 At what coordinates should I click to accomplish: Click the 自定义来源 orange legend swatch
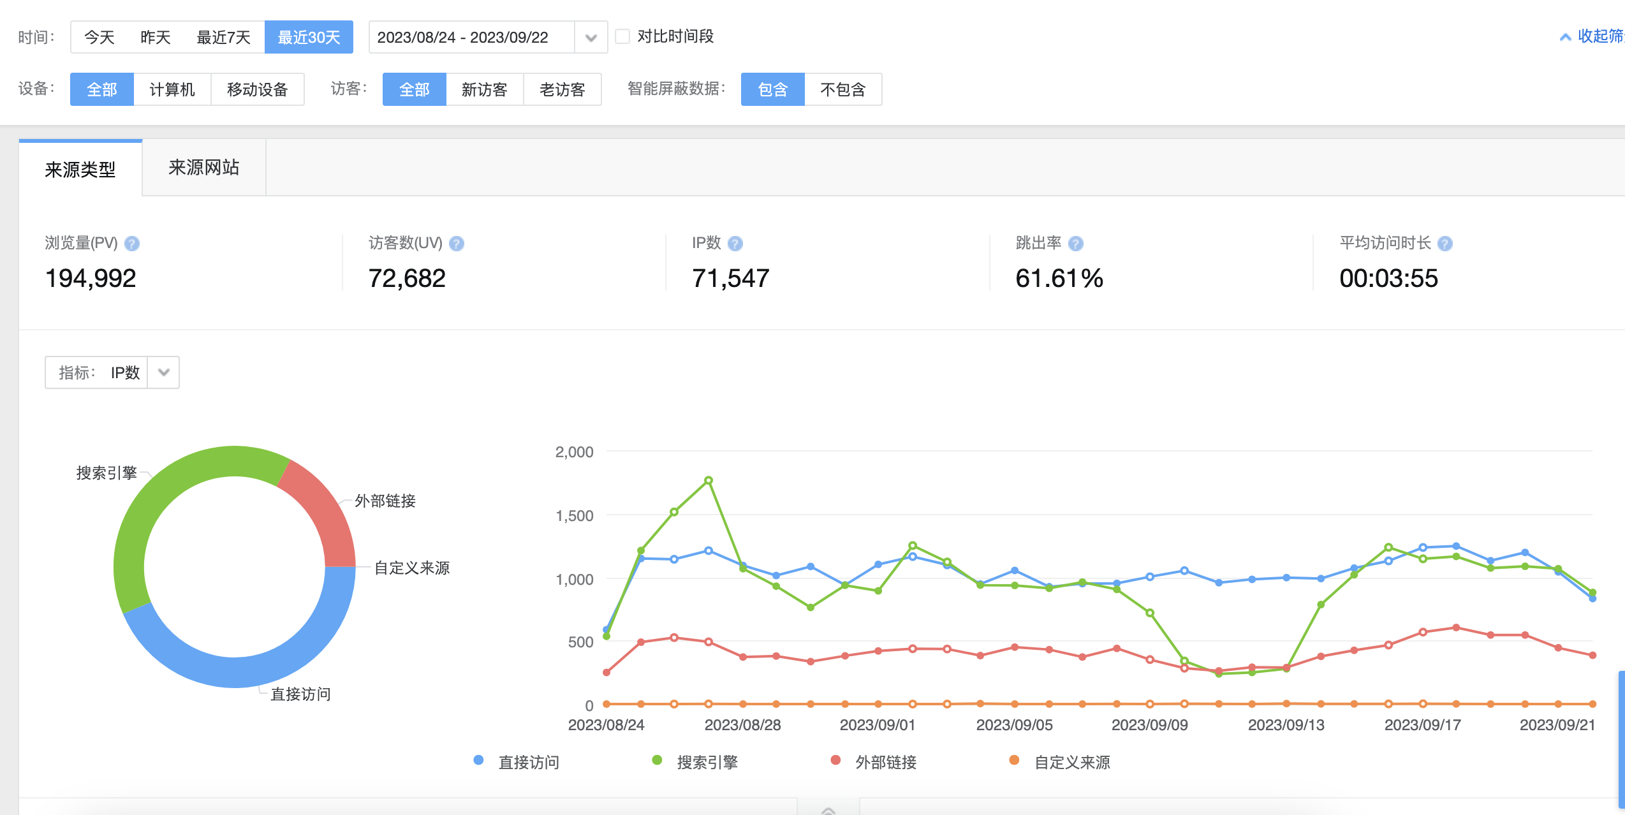(x=1014, y=760)
